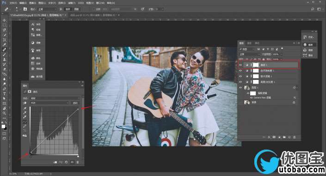Turn layer filtering on or off
This screenshot has width=326, height=176.
tap(282, 49)
